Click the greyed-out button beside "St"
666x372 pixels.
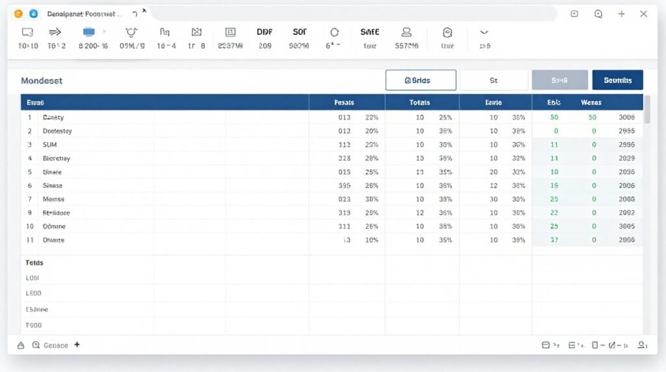pyautogui.click(x=560, y=80)
